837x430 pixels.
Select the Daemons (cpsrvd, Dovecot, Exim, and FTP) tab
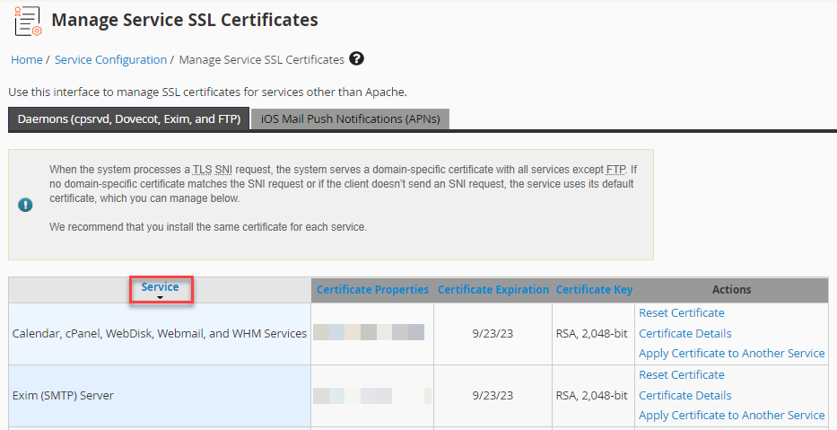coord(128,118)
